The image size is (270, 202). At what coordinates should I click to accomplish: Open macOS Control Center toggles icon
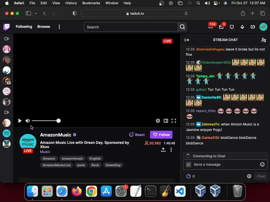pos(216,3)
